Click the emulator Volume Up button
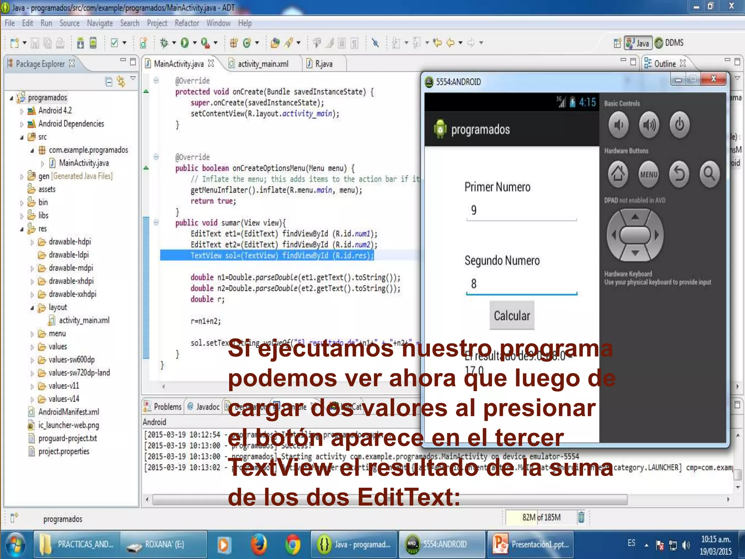The height and width of the screenshot is (559, 745). 649,125
